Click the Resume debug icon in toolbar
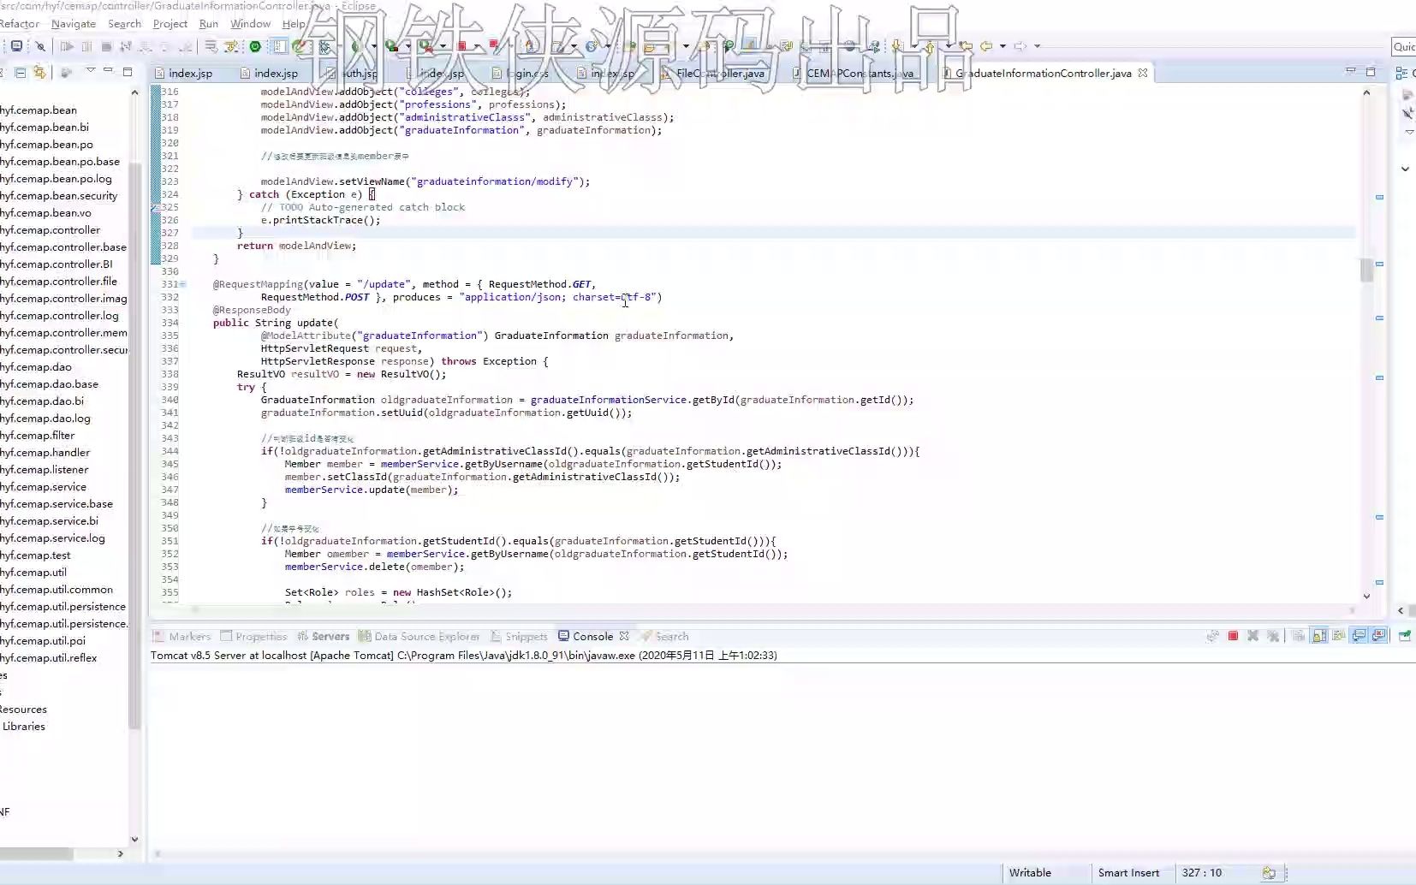Image resolution: width=1416 pixels, height=885 pixels. pos(67,46)
